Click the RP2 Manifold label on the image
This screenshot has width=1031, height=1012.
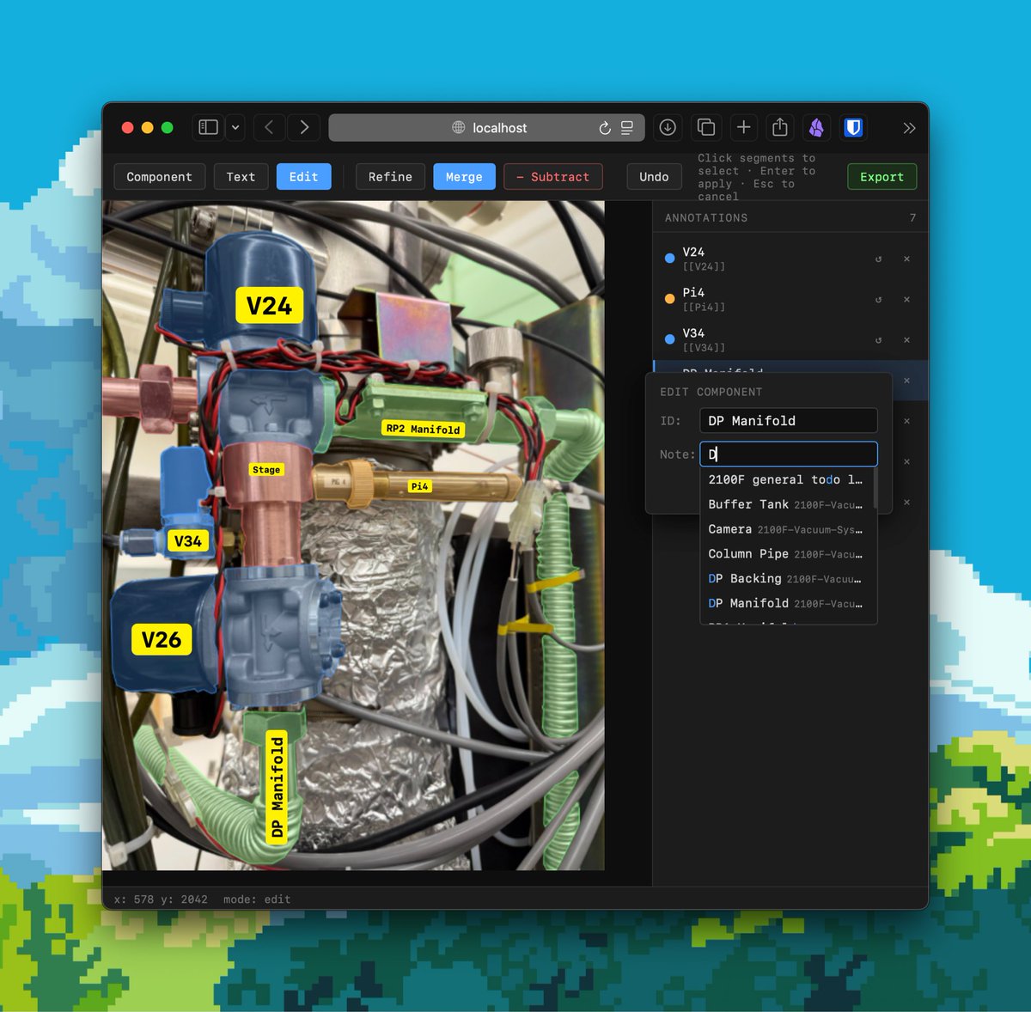point(423,429)
